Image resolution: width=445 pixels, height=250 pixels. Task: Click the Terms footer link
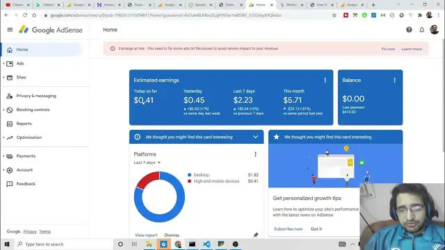44,231
